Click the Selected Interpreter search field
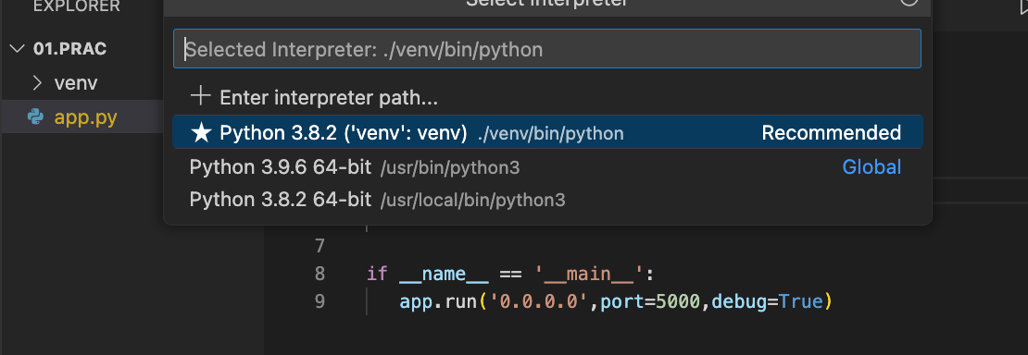This screenshot has height=355, width=1028. pos(546,49)
